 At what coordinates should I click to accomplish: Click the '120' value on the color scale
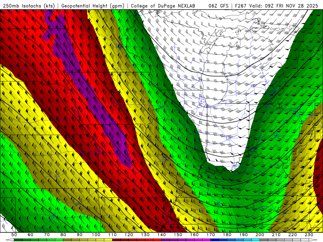(x=129, y=235)
